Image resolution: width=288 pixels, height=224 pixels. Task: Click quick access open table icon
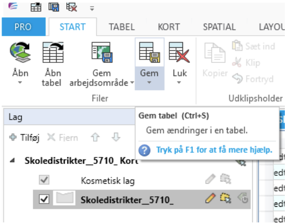(x=36, y=7)
